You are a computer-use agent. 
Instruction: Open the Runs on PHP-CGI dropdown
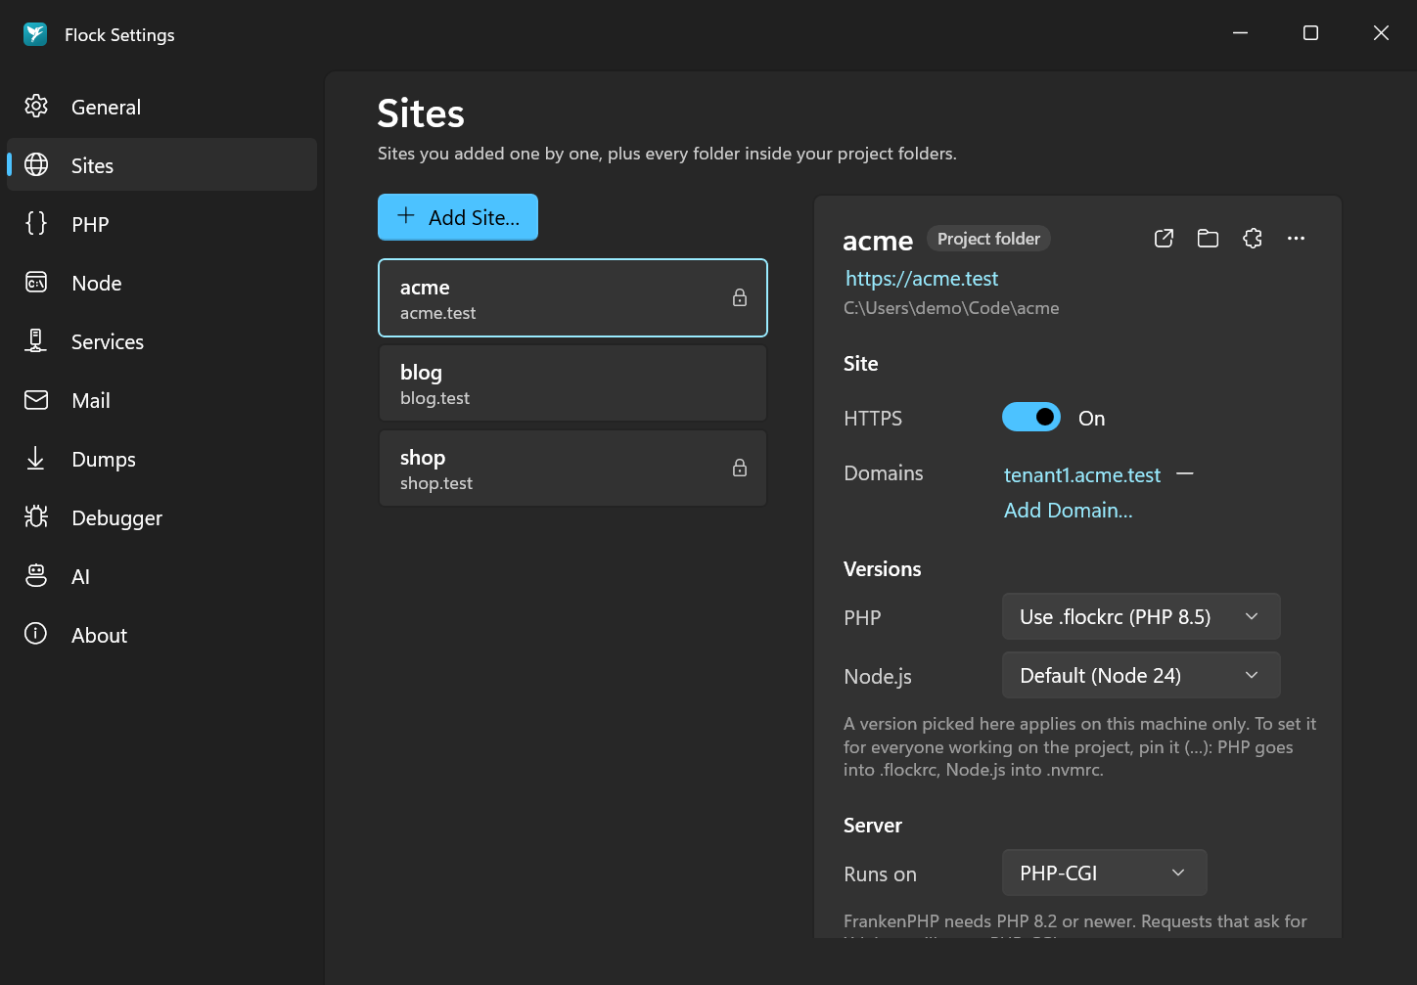tap(1104, 873)
